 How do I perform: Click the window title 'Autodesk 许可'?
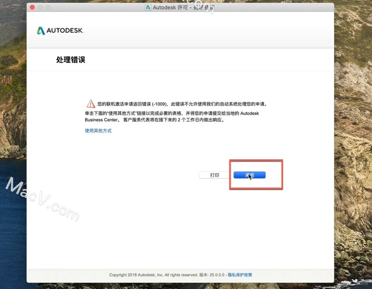[x=170, y=7]
